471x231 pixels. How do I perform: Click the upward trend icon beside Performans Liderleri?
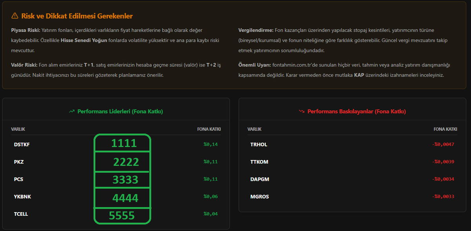point(72,111)
